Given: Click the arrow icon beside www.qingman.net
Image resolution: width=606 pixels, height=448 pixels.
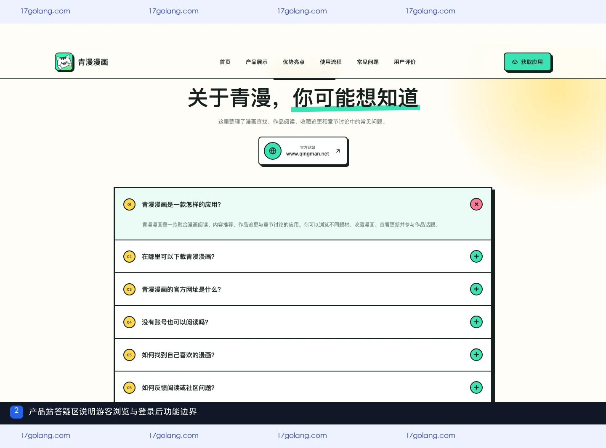Looking at the screenshot, I should (338, 151).
